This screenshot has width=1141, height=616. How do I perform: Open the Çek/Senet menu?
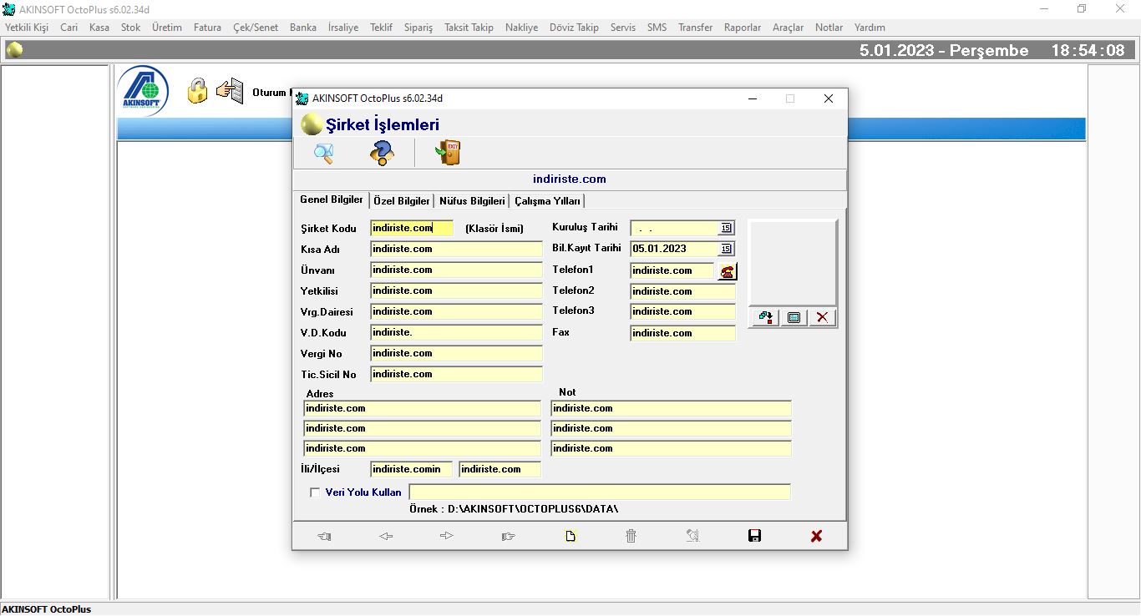click(256, 28)
